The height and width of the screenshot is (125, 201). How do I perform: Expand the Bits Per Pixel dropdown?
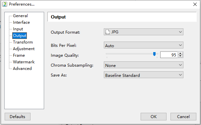[143, 45]
